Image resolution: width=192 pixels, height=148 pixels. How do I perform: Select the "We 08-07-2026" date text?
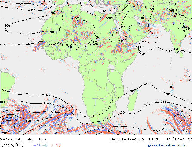pyautogui.click(x=128, y=139)
